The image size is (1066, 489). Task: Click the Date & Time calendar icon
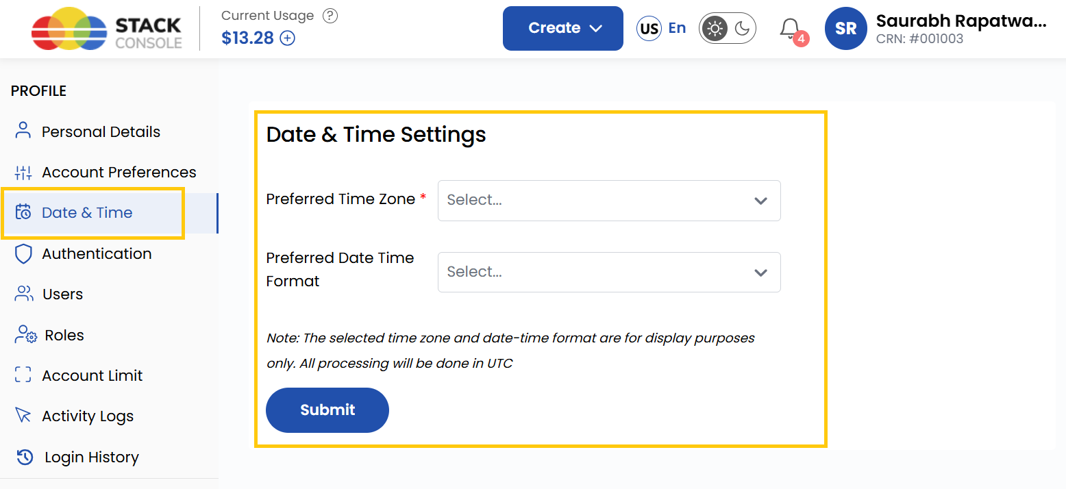pyautogui.click(x=23, y=212)
